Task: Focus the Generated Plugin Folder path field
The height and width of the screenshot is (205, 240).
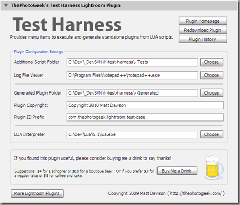Action: [x=132, y=93]
